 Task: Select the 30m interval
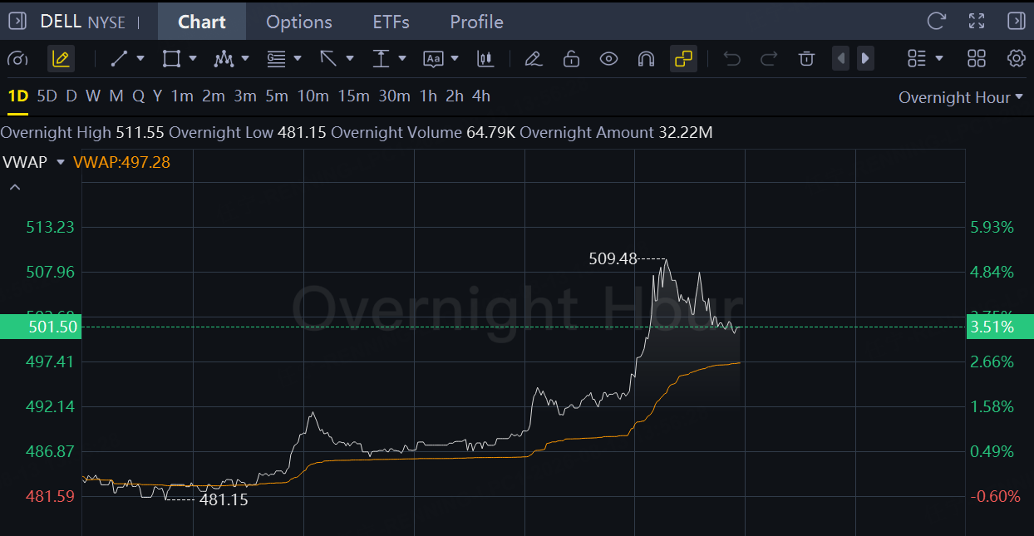click(x=395, y=96)
